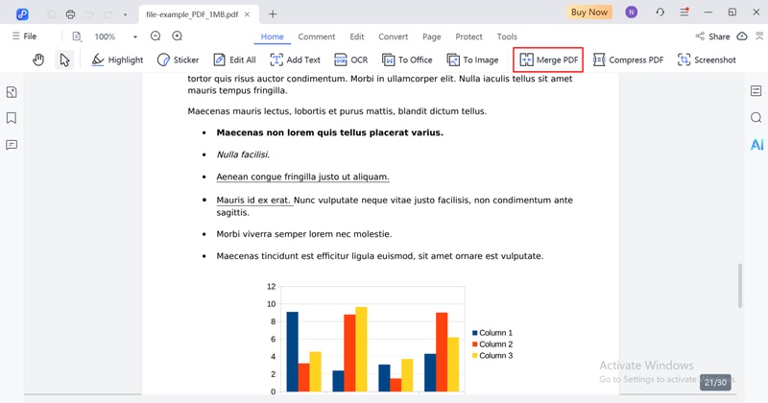Click the Add Text tool
Viewport: 768px width, 403px height.
295,59
